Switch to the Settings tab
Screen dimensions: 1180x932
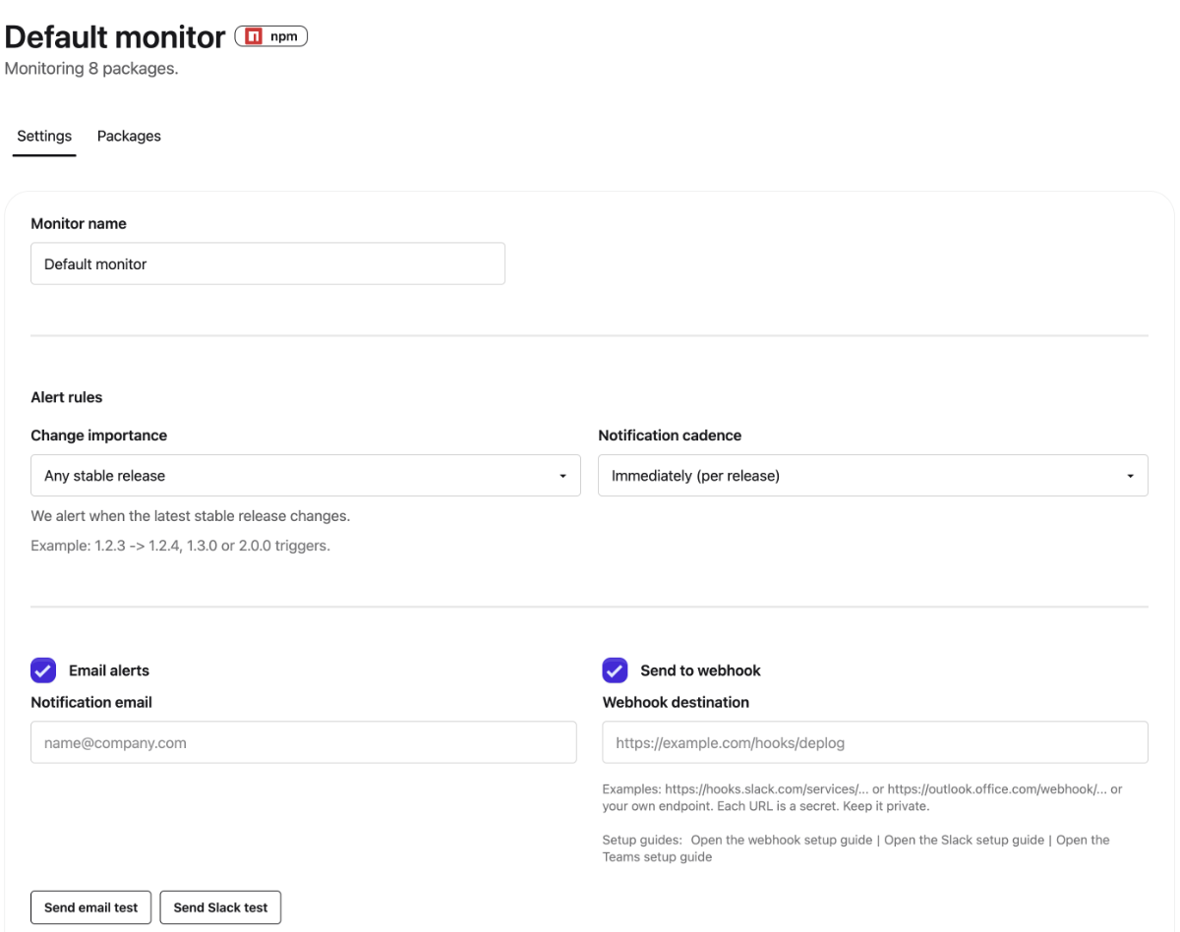coord(44,136)
